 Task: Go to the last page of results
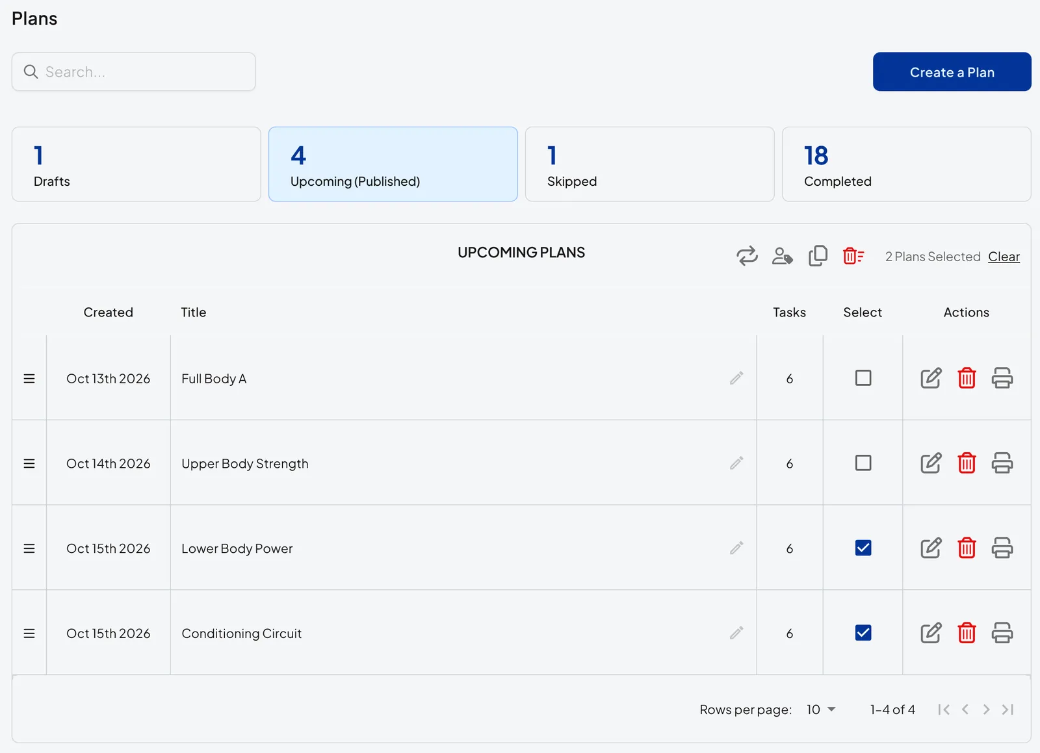click(1008, 709)
